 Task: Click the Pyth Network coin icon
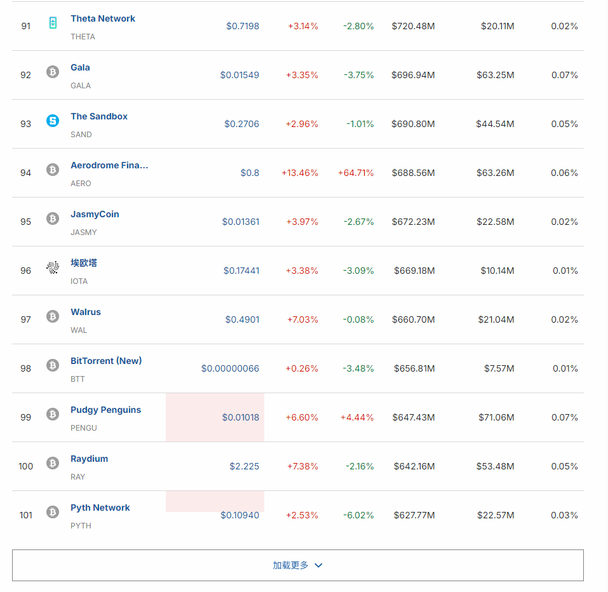tap(53, 512)
